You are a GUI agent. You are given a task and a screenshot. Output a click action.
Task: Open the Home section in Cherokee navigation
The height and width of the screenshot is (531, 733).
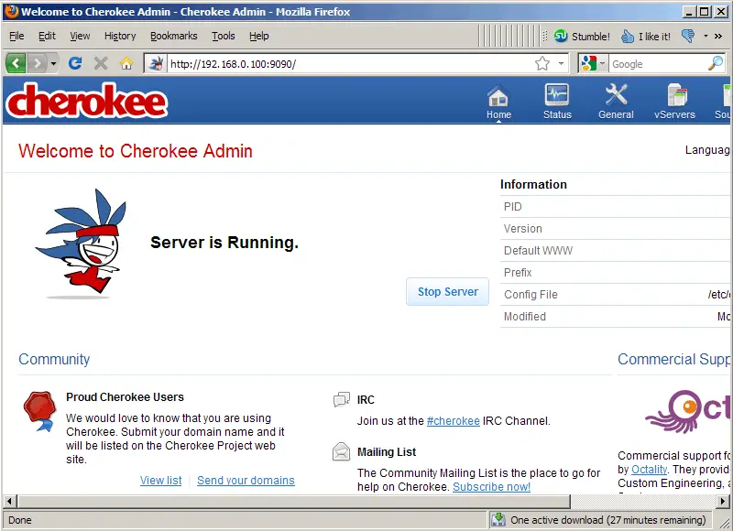click(x=498, y=102)
